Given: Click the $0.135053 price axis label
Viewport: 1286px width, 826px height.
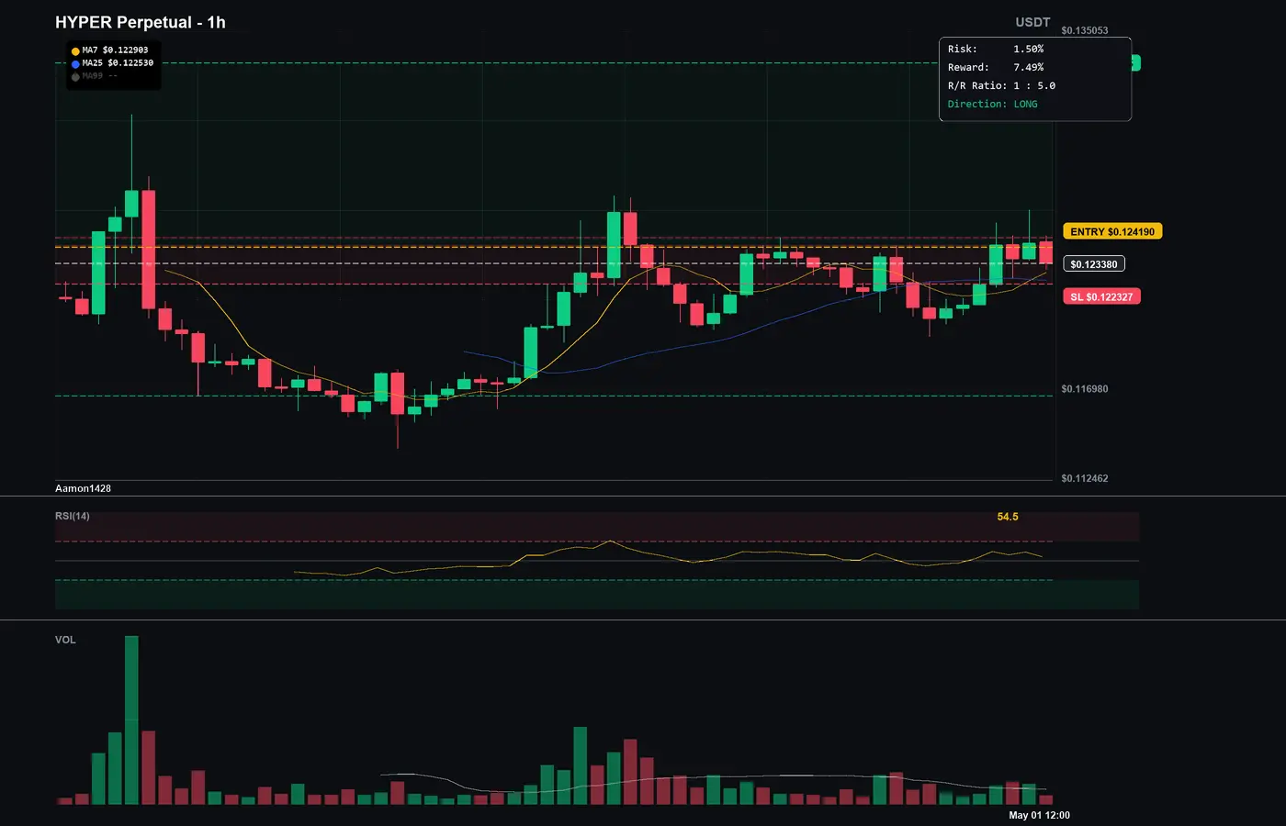Looking at the screenshot, I should [1085, 30].
